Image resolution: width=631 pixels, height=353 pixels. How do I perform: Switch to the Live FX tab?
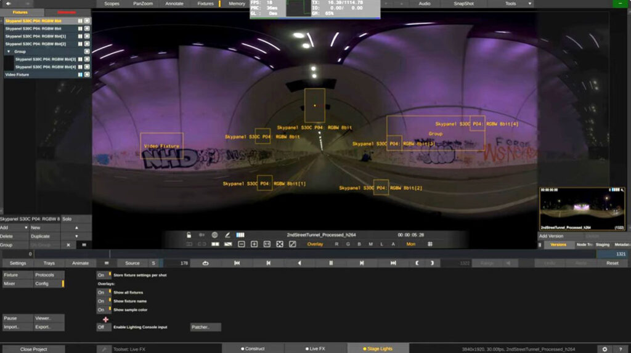click(x=315, y=349)
